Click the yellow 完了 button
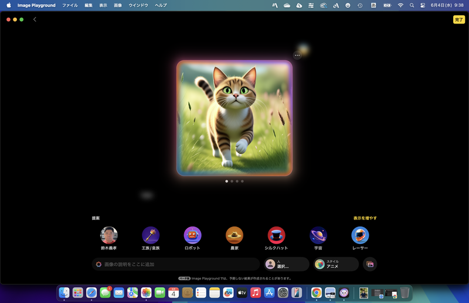 click(458, 19)
